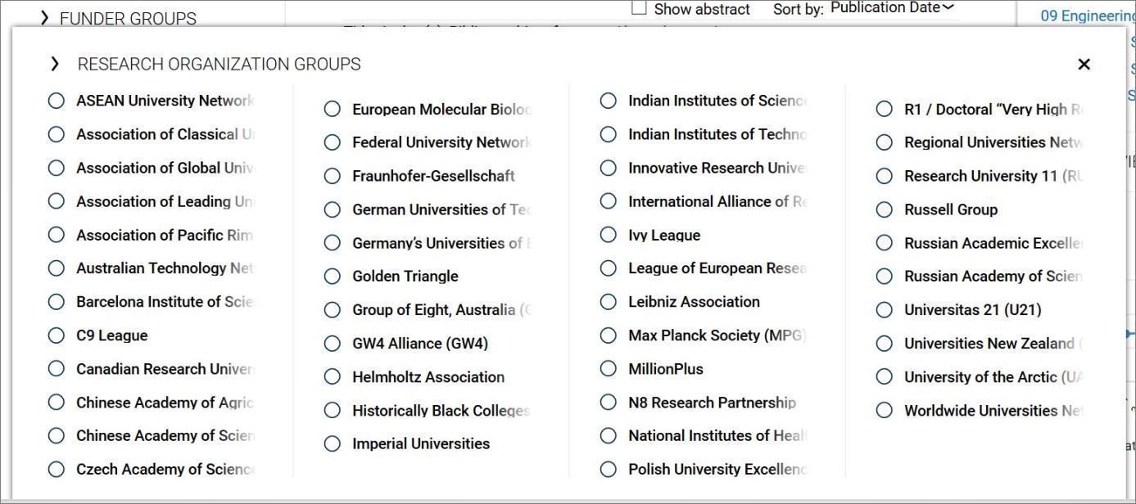Pick the Golden Triangle group

pyautogui.click(x=332, y=277)
